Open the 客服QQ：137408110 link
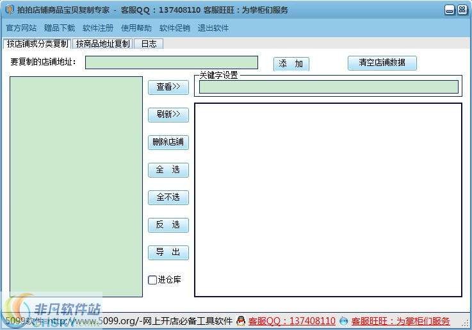 tap(291, 321)
